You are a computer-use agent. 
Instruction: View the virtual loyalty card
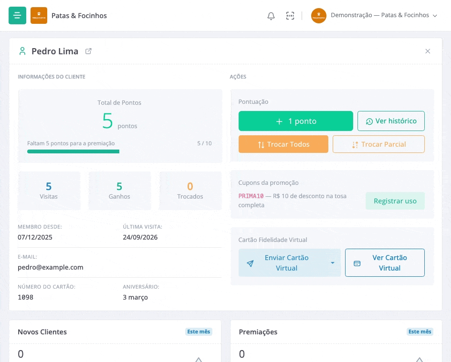click(x=385, y=262)
